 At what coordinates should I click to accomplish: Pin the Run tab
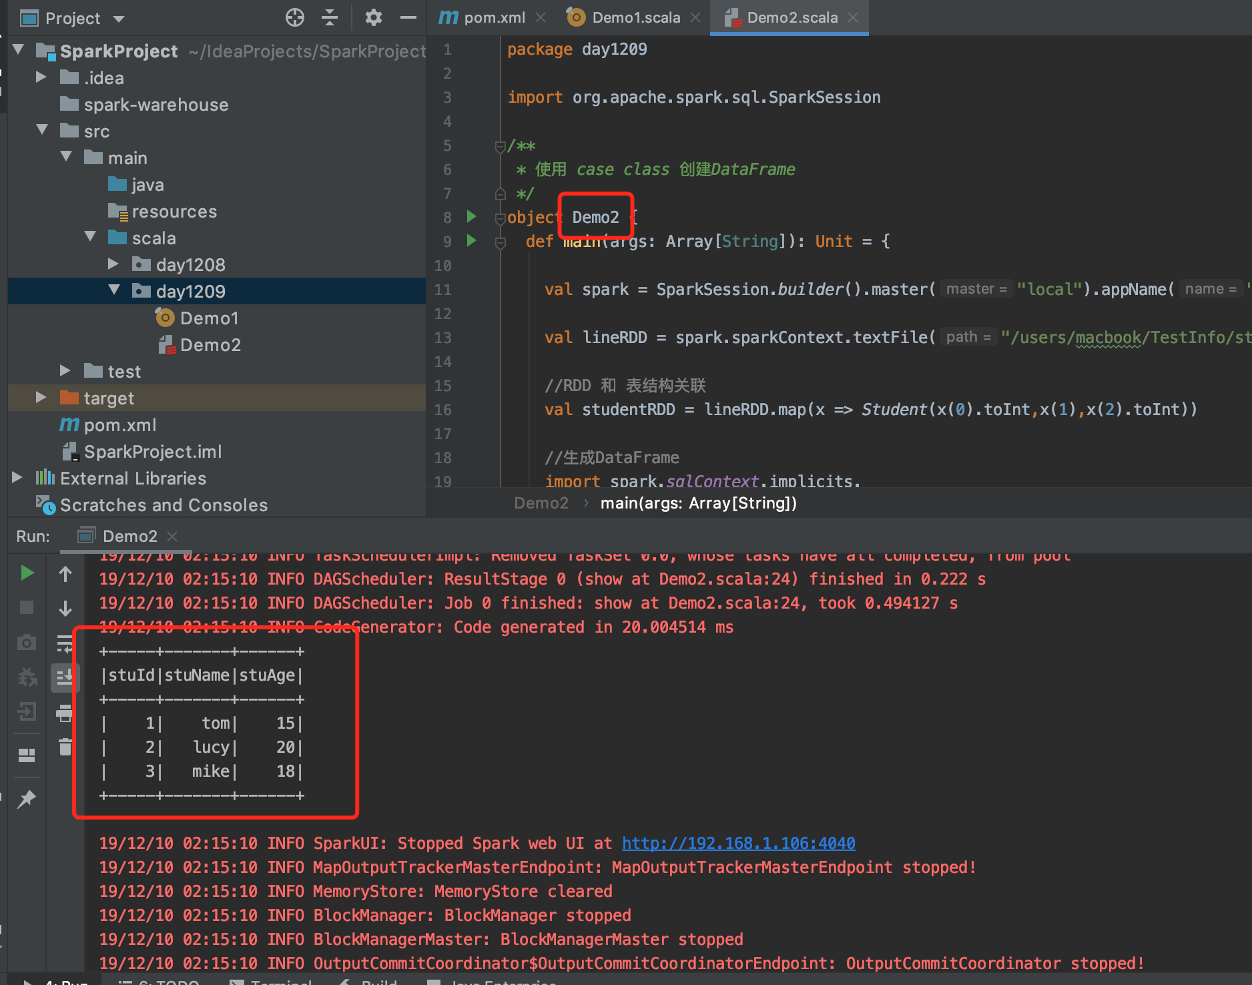click(x=27, y=799)
